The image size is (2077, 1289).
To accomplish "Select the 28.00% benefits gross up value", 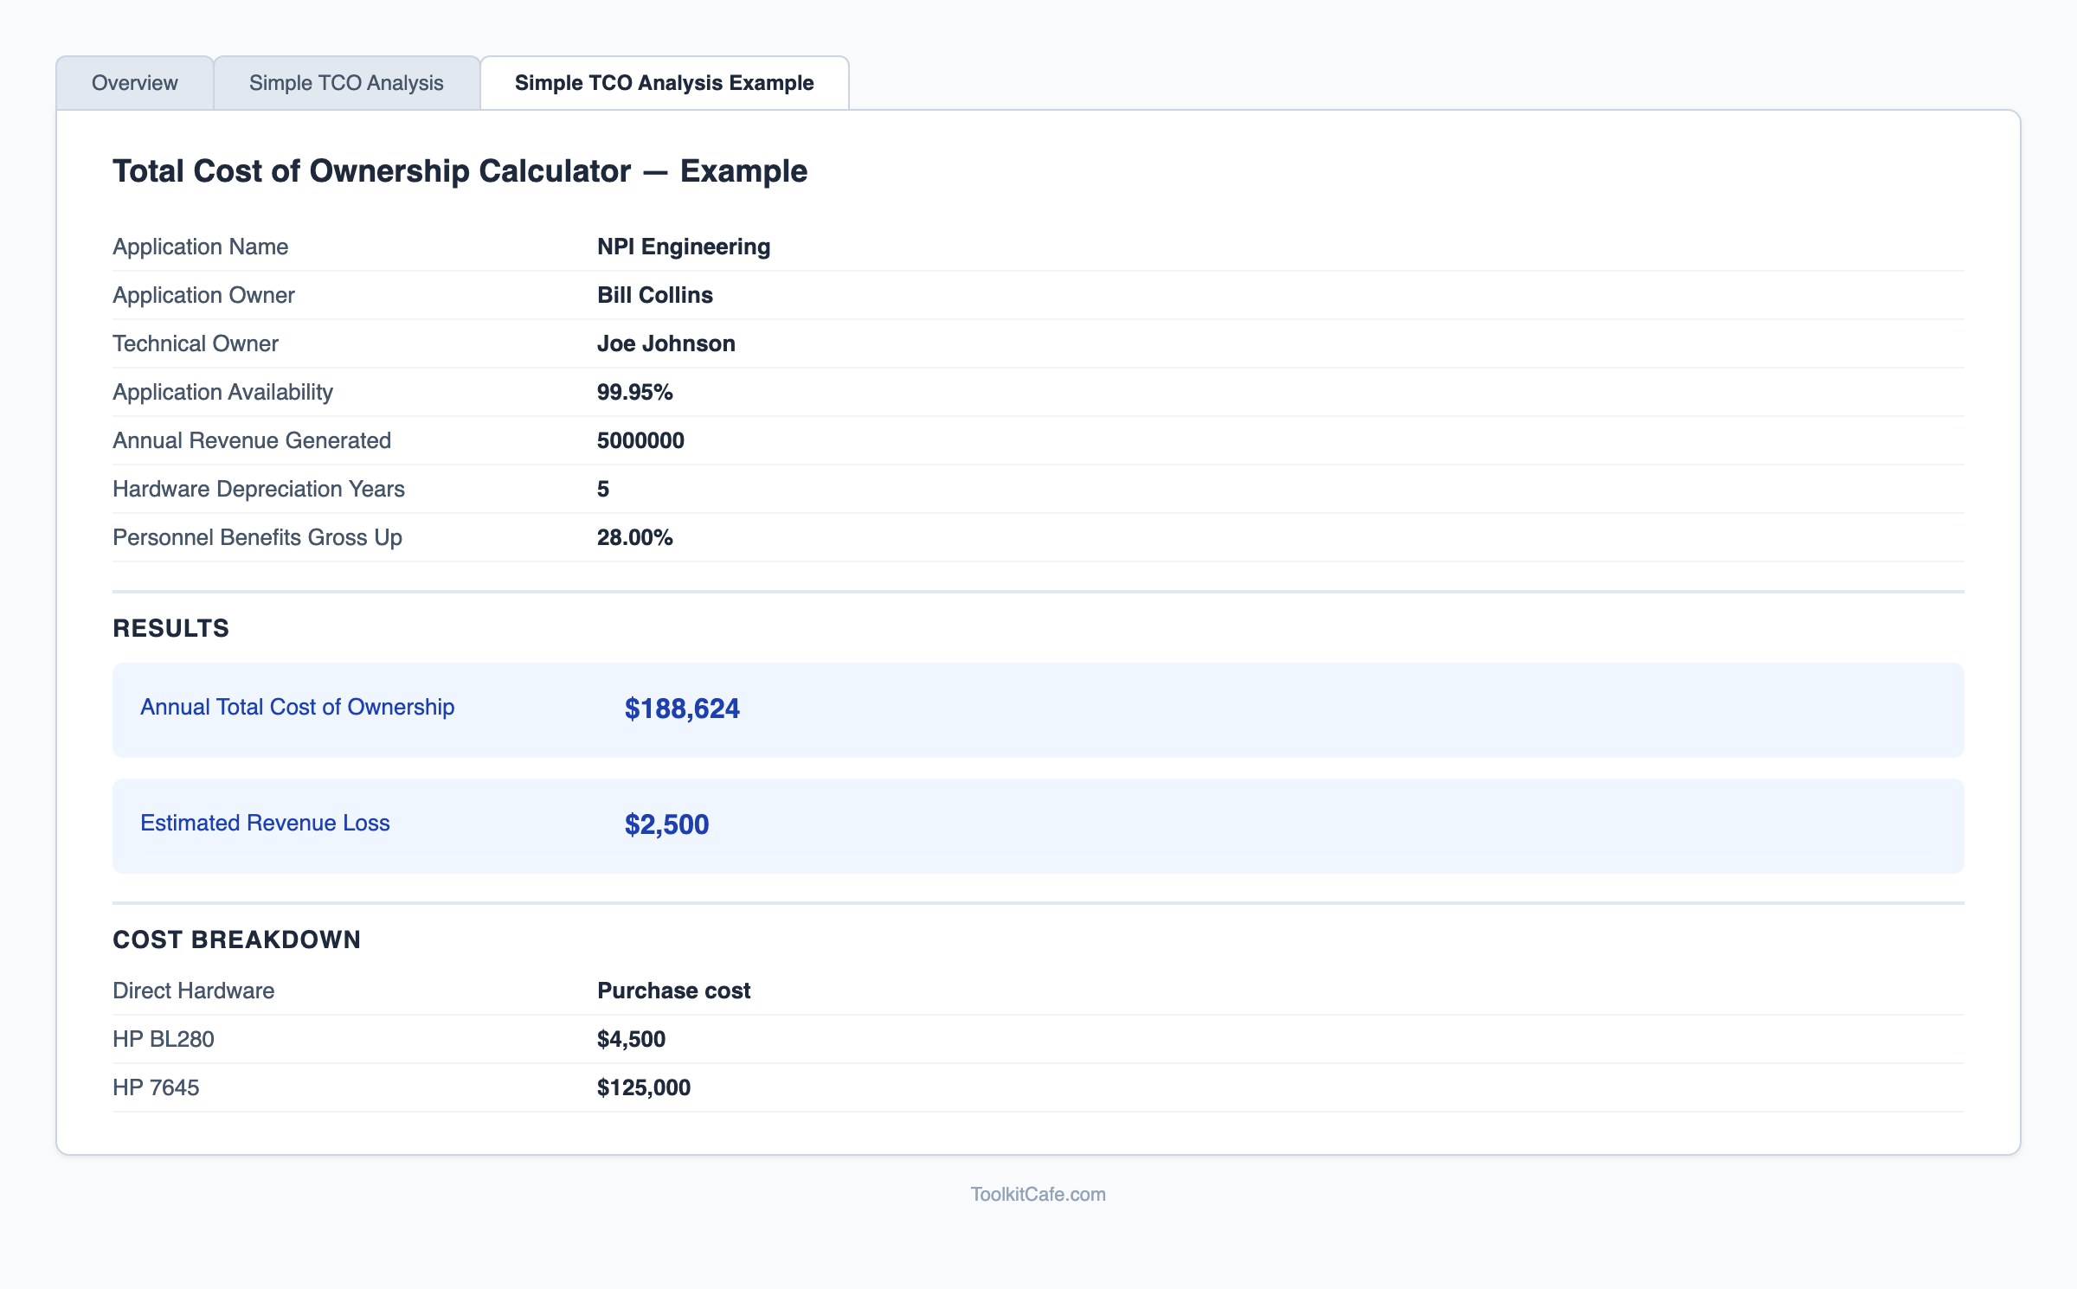I will click(634, 537).
